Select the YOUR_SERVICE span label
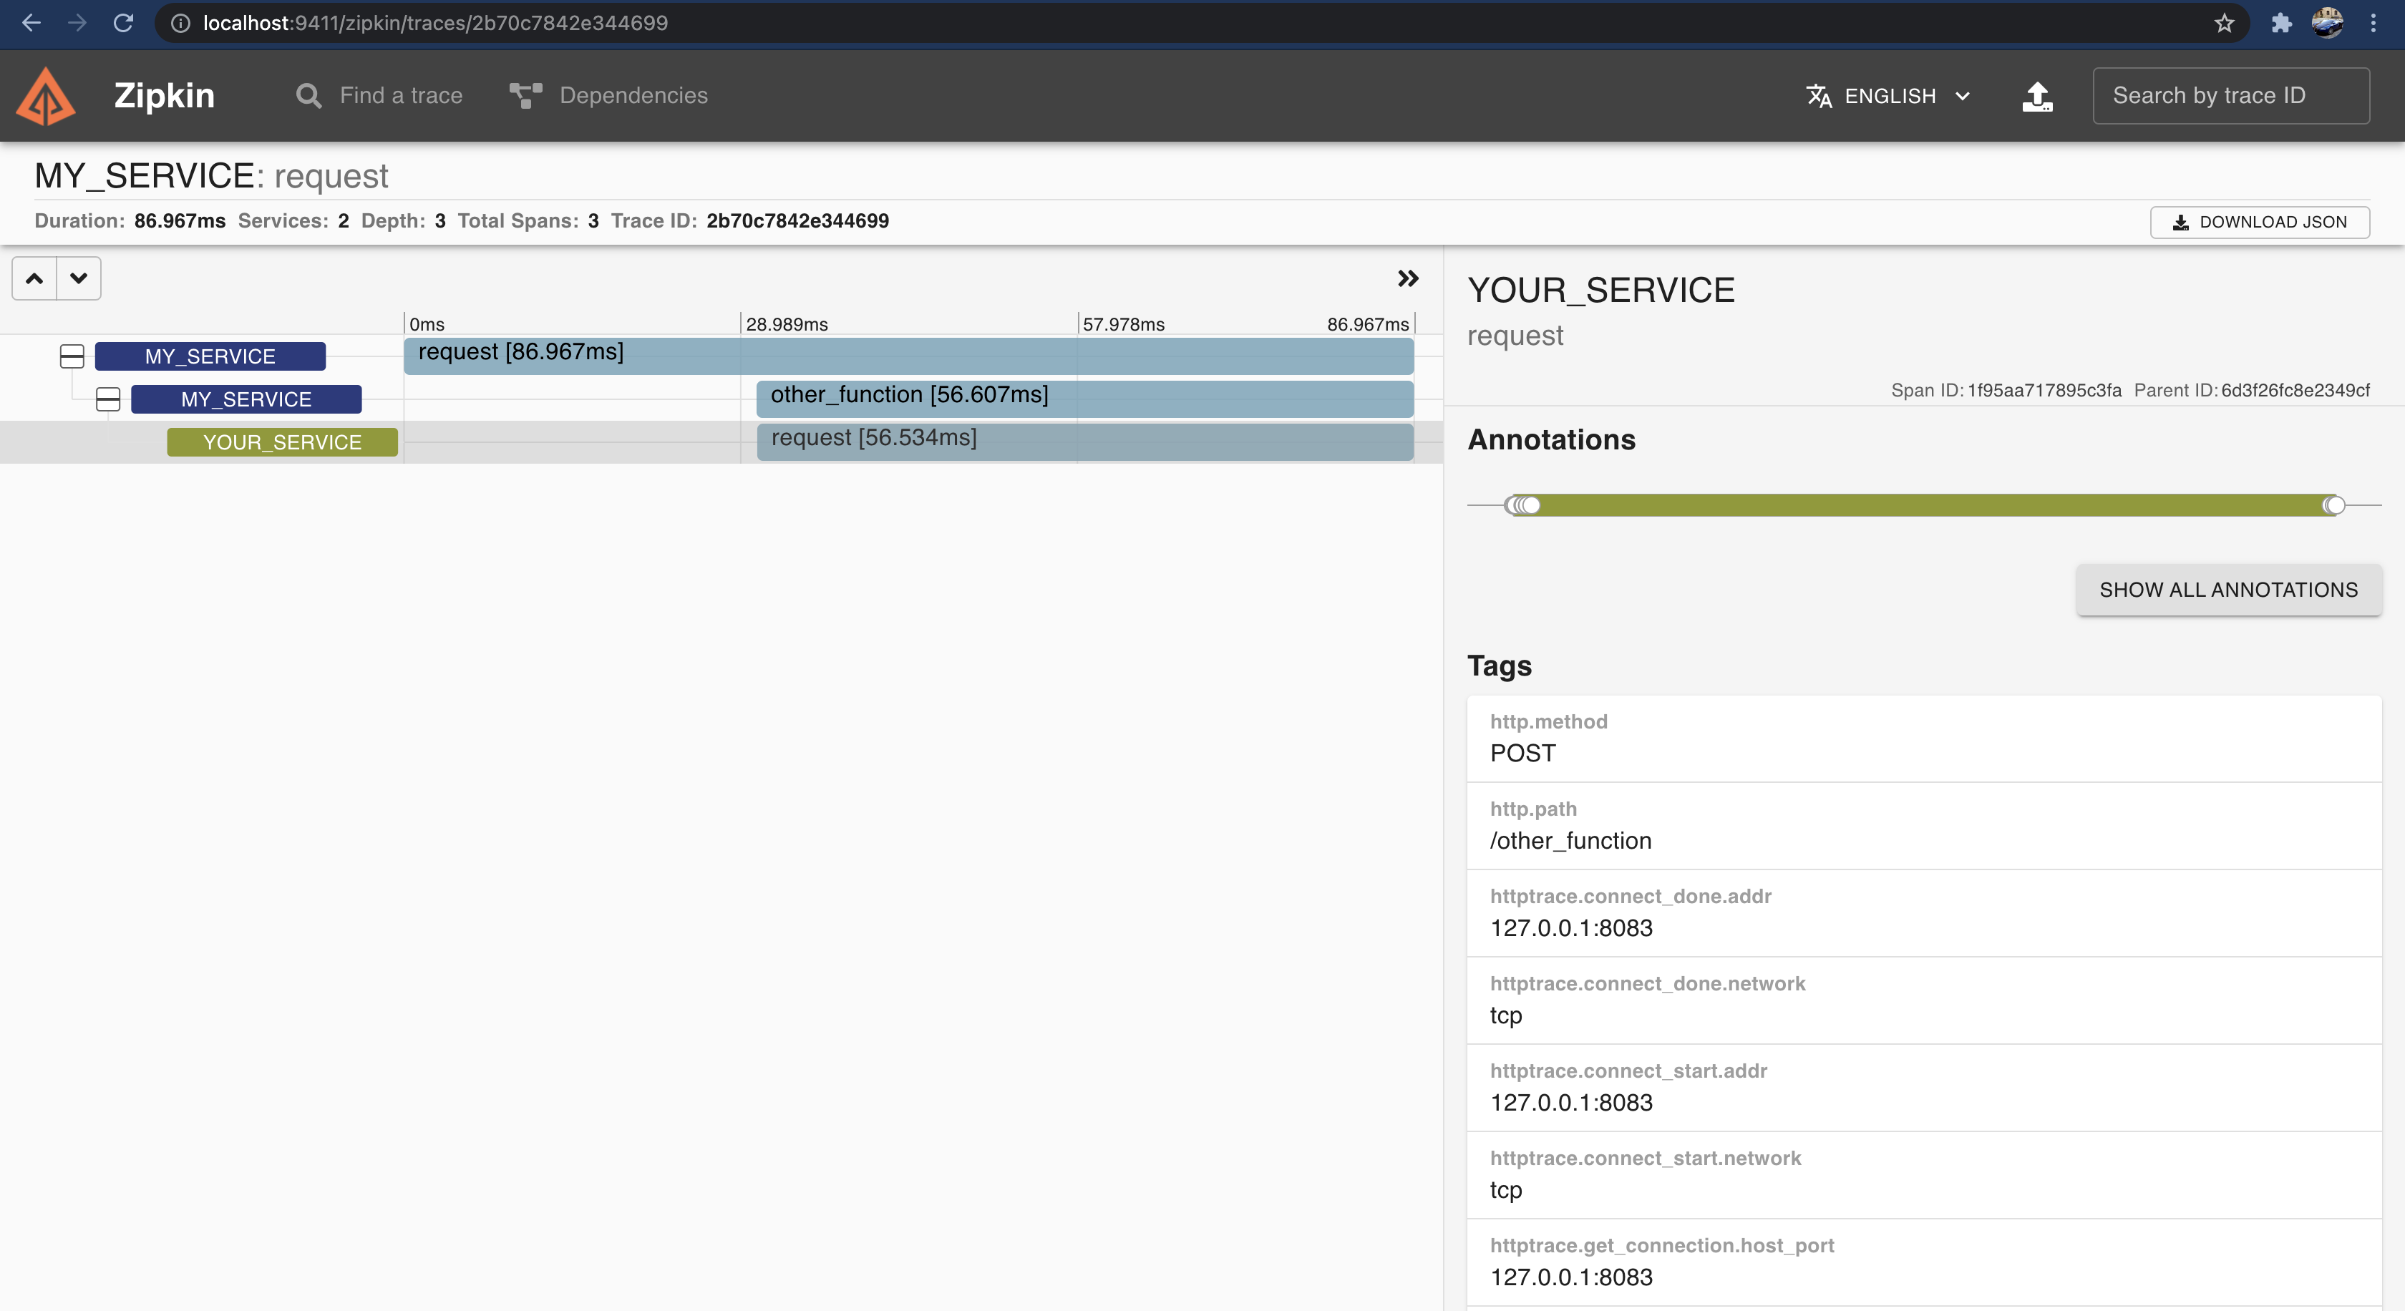The height and width of the screenshot is (1311, 2405). pyautogui.click(x=282, y=442)
